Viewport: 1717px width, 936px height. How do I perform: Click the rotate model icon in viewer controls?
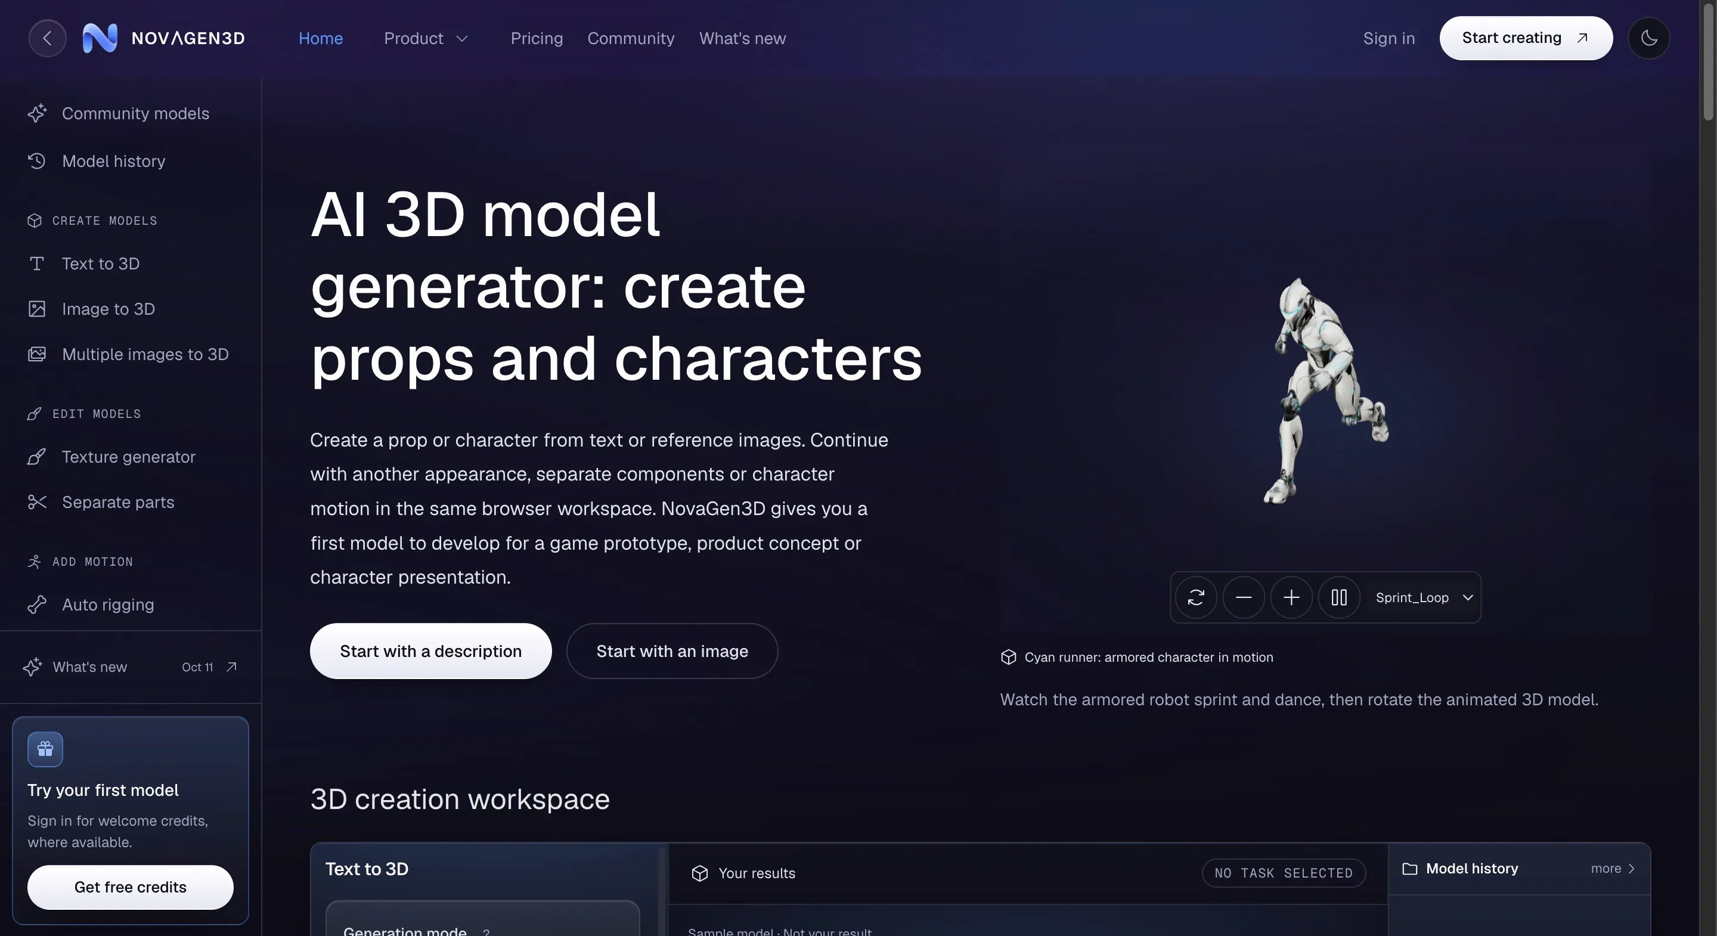click(1196, 597)
